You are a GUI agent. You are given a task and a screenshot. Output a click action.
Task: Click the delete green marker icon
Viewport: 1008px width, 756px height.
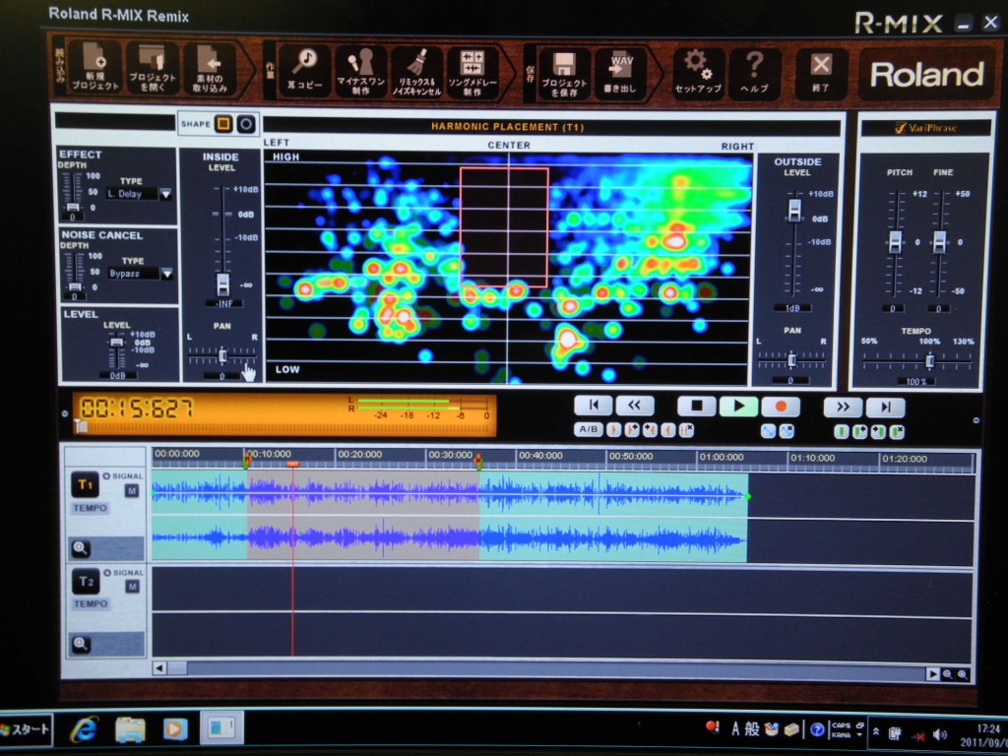point(898,433)
